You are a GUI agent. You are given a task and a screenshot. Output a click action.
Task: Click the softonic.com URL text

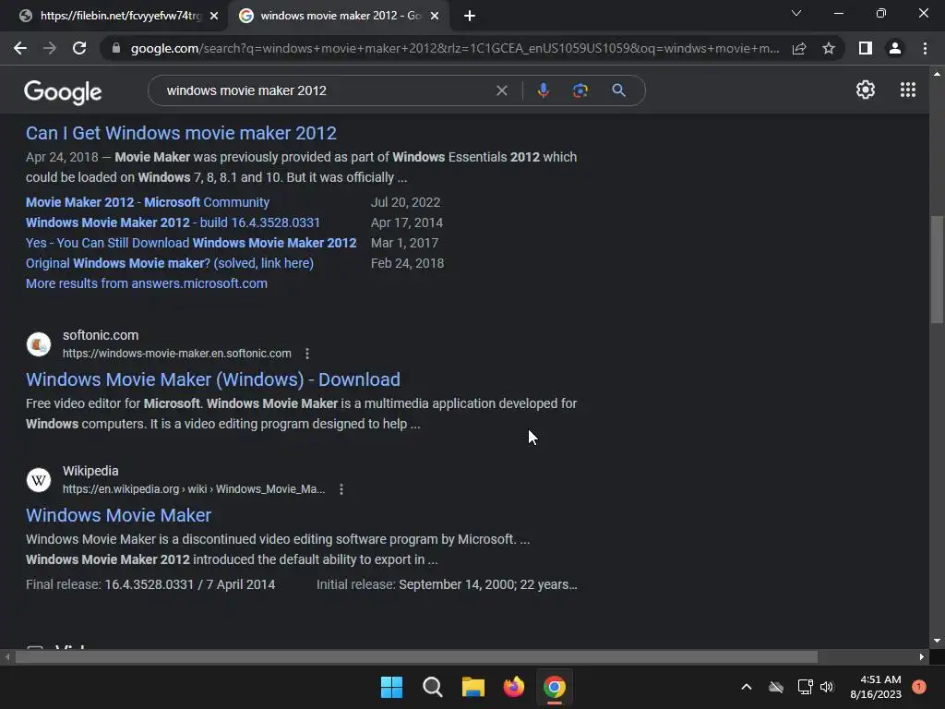tap(176, 354)
